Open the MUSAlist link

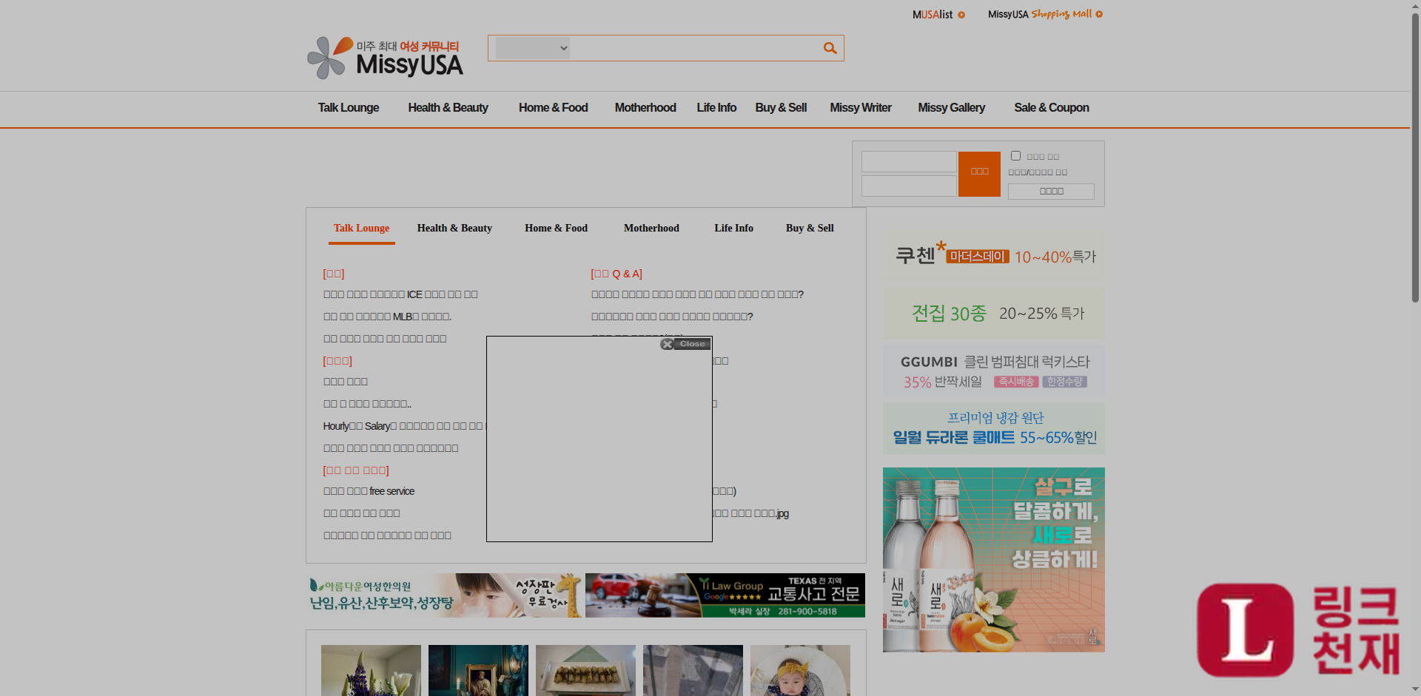coord(938,14)
